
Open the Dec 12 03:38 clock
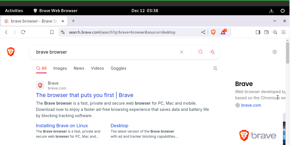[145, 11]
